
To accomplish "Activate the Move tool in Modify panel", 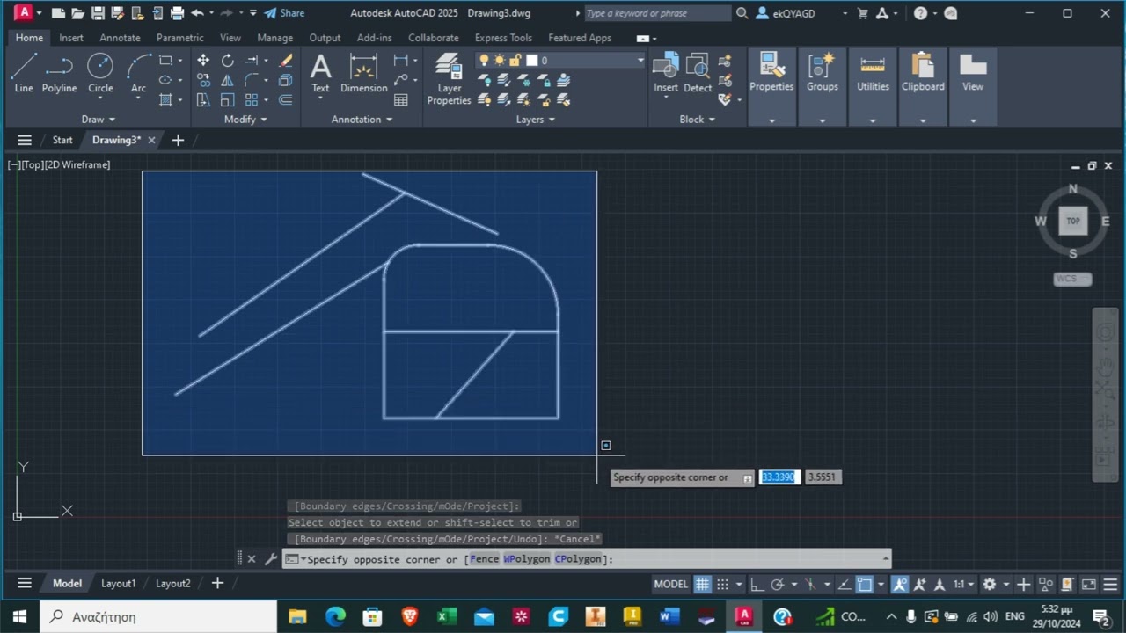I will (x=203, y=61).
